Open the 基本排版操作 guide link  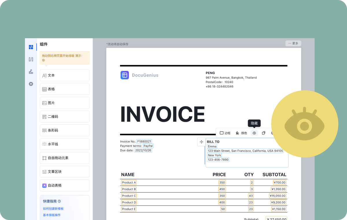52,215
